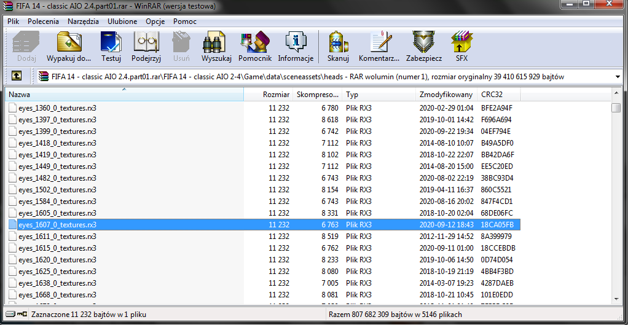628x325 pixels.
Task: Click the WinRAR icon in title bar
Action: coord(7,6)
